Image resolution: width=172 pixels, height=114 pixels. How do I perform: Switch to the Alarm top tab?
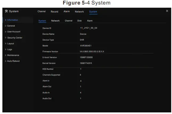click(67, 11)
